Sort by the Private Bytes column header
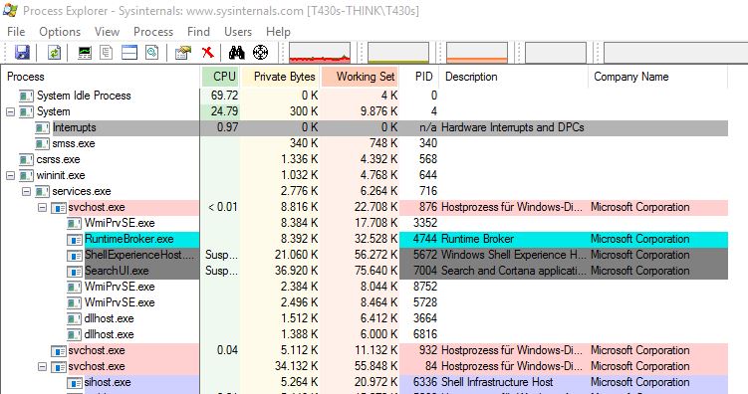 (280, 77)
